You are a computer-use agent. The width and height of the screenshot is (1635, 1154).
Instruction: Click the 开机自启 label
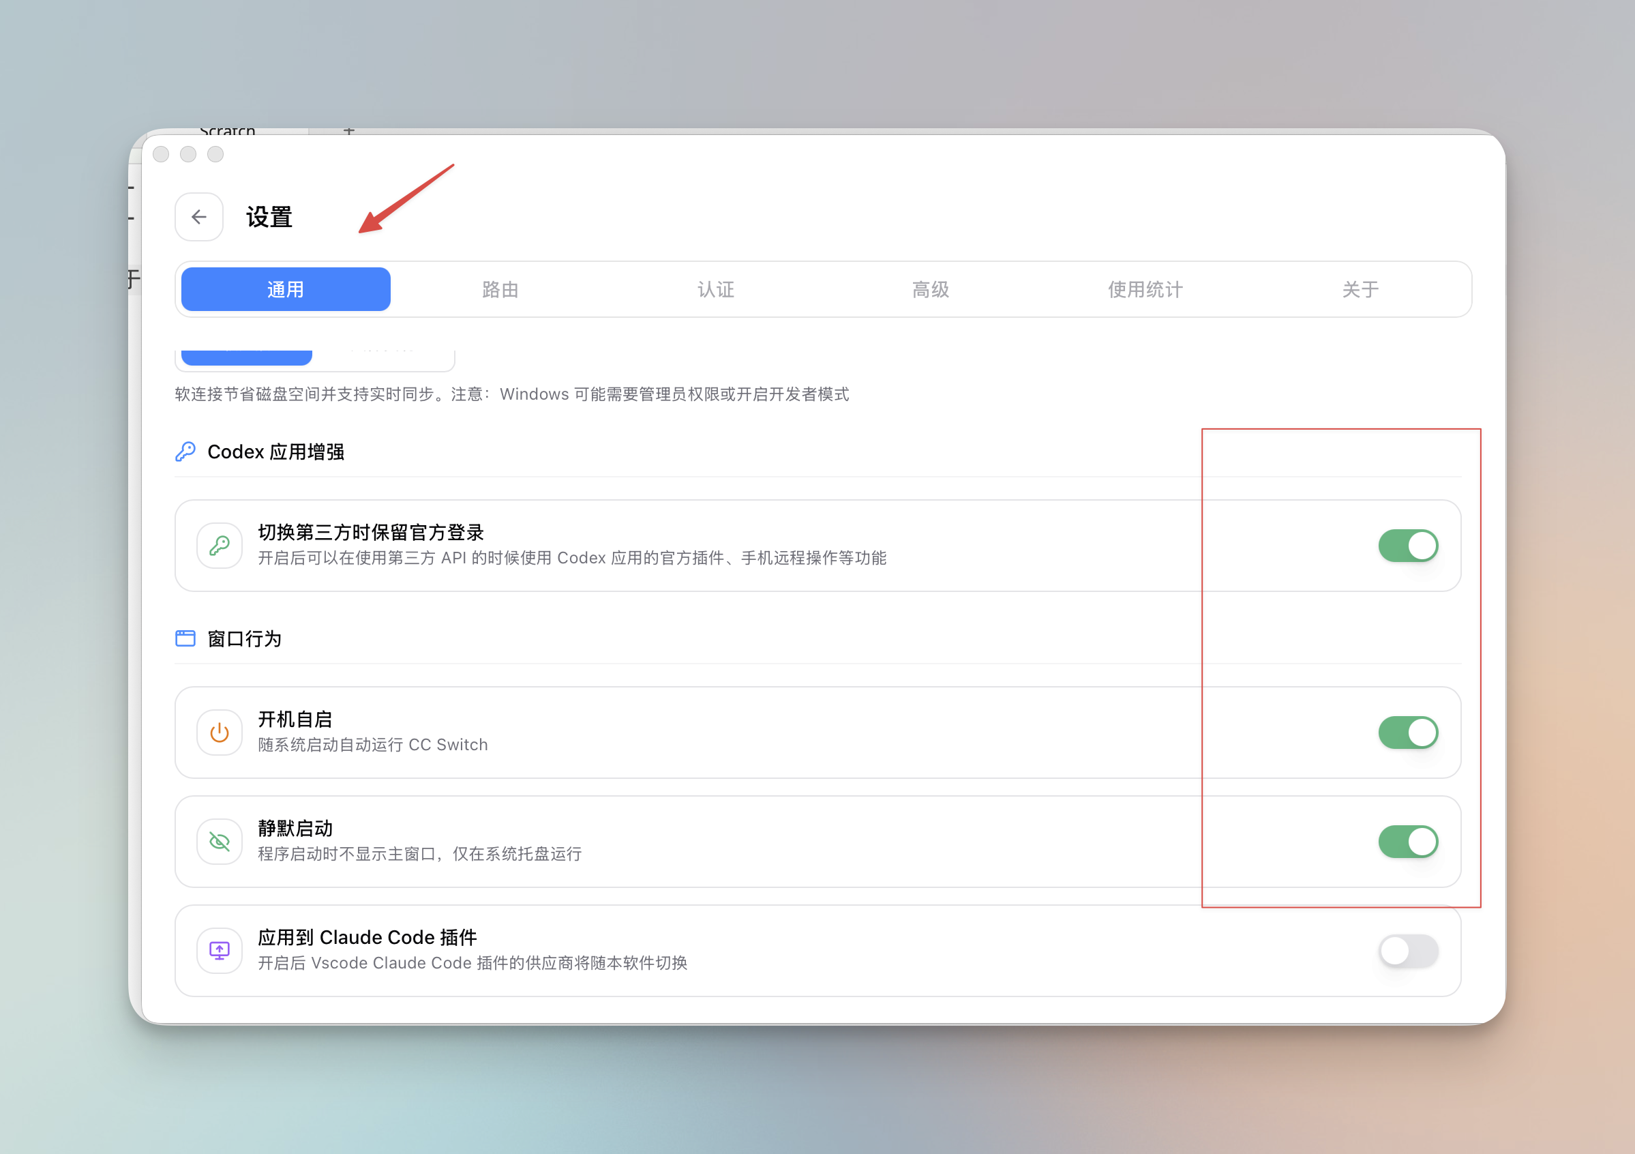[295, 719]
